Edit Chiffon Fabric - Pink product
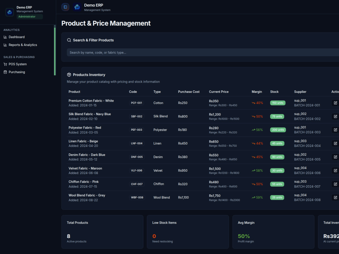339x254 pixels. tap(335, 184)
